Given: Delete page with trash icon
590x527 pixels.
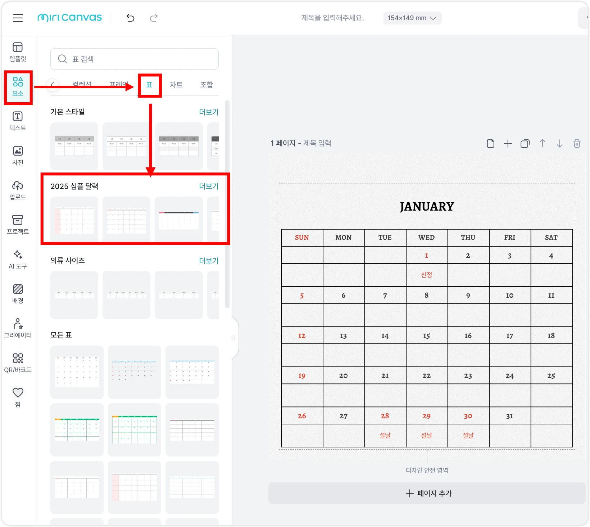Looking at the screenshot, I should click(x=577, y=144).
